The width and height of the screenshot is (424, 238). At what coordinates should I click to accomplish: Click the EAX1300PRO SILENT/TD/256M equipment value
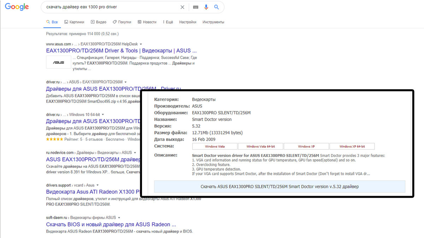[221, 113]
